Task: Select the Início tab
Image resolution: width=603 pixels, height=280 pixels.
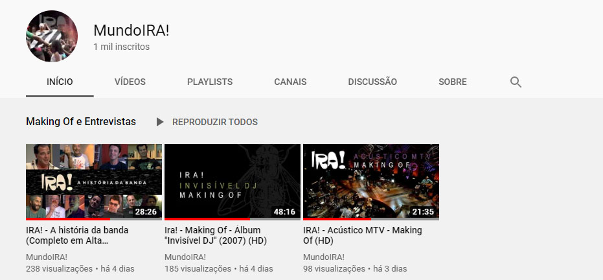Action: click(60, 82)
